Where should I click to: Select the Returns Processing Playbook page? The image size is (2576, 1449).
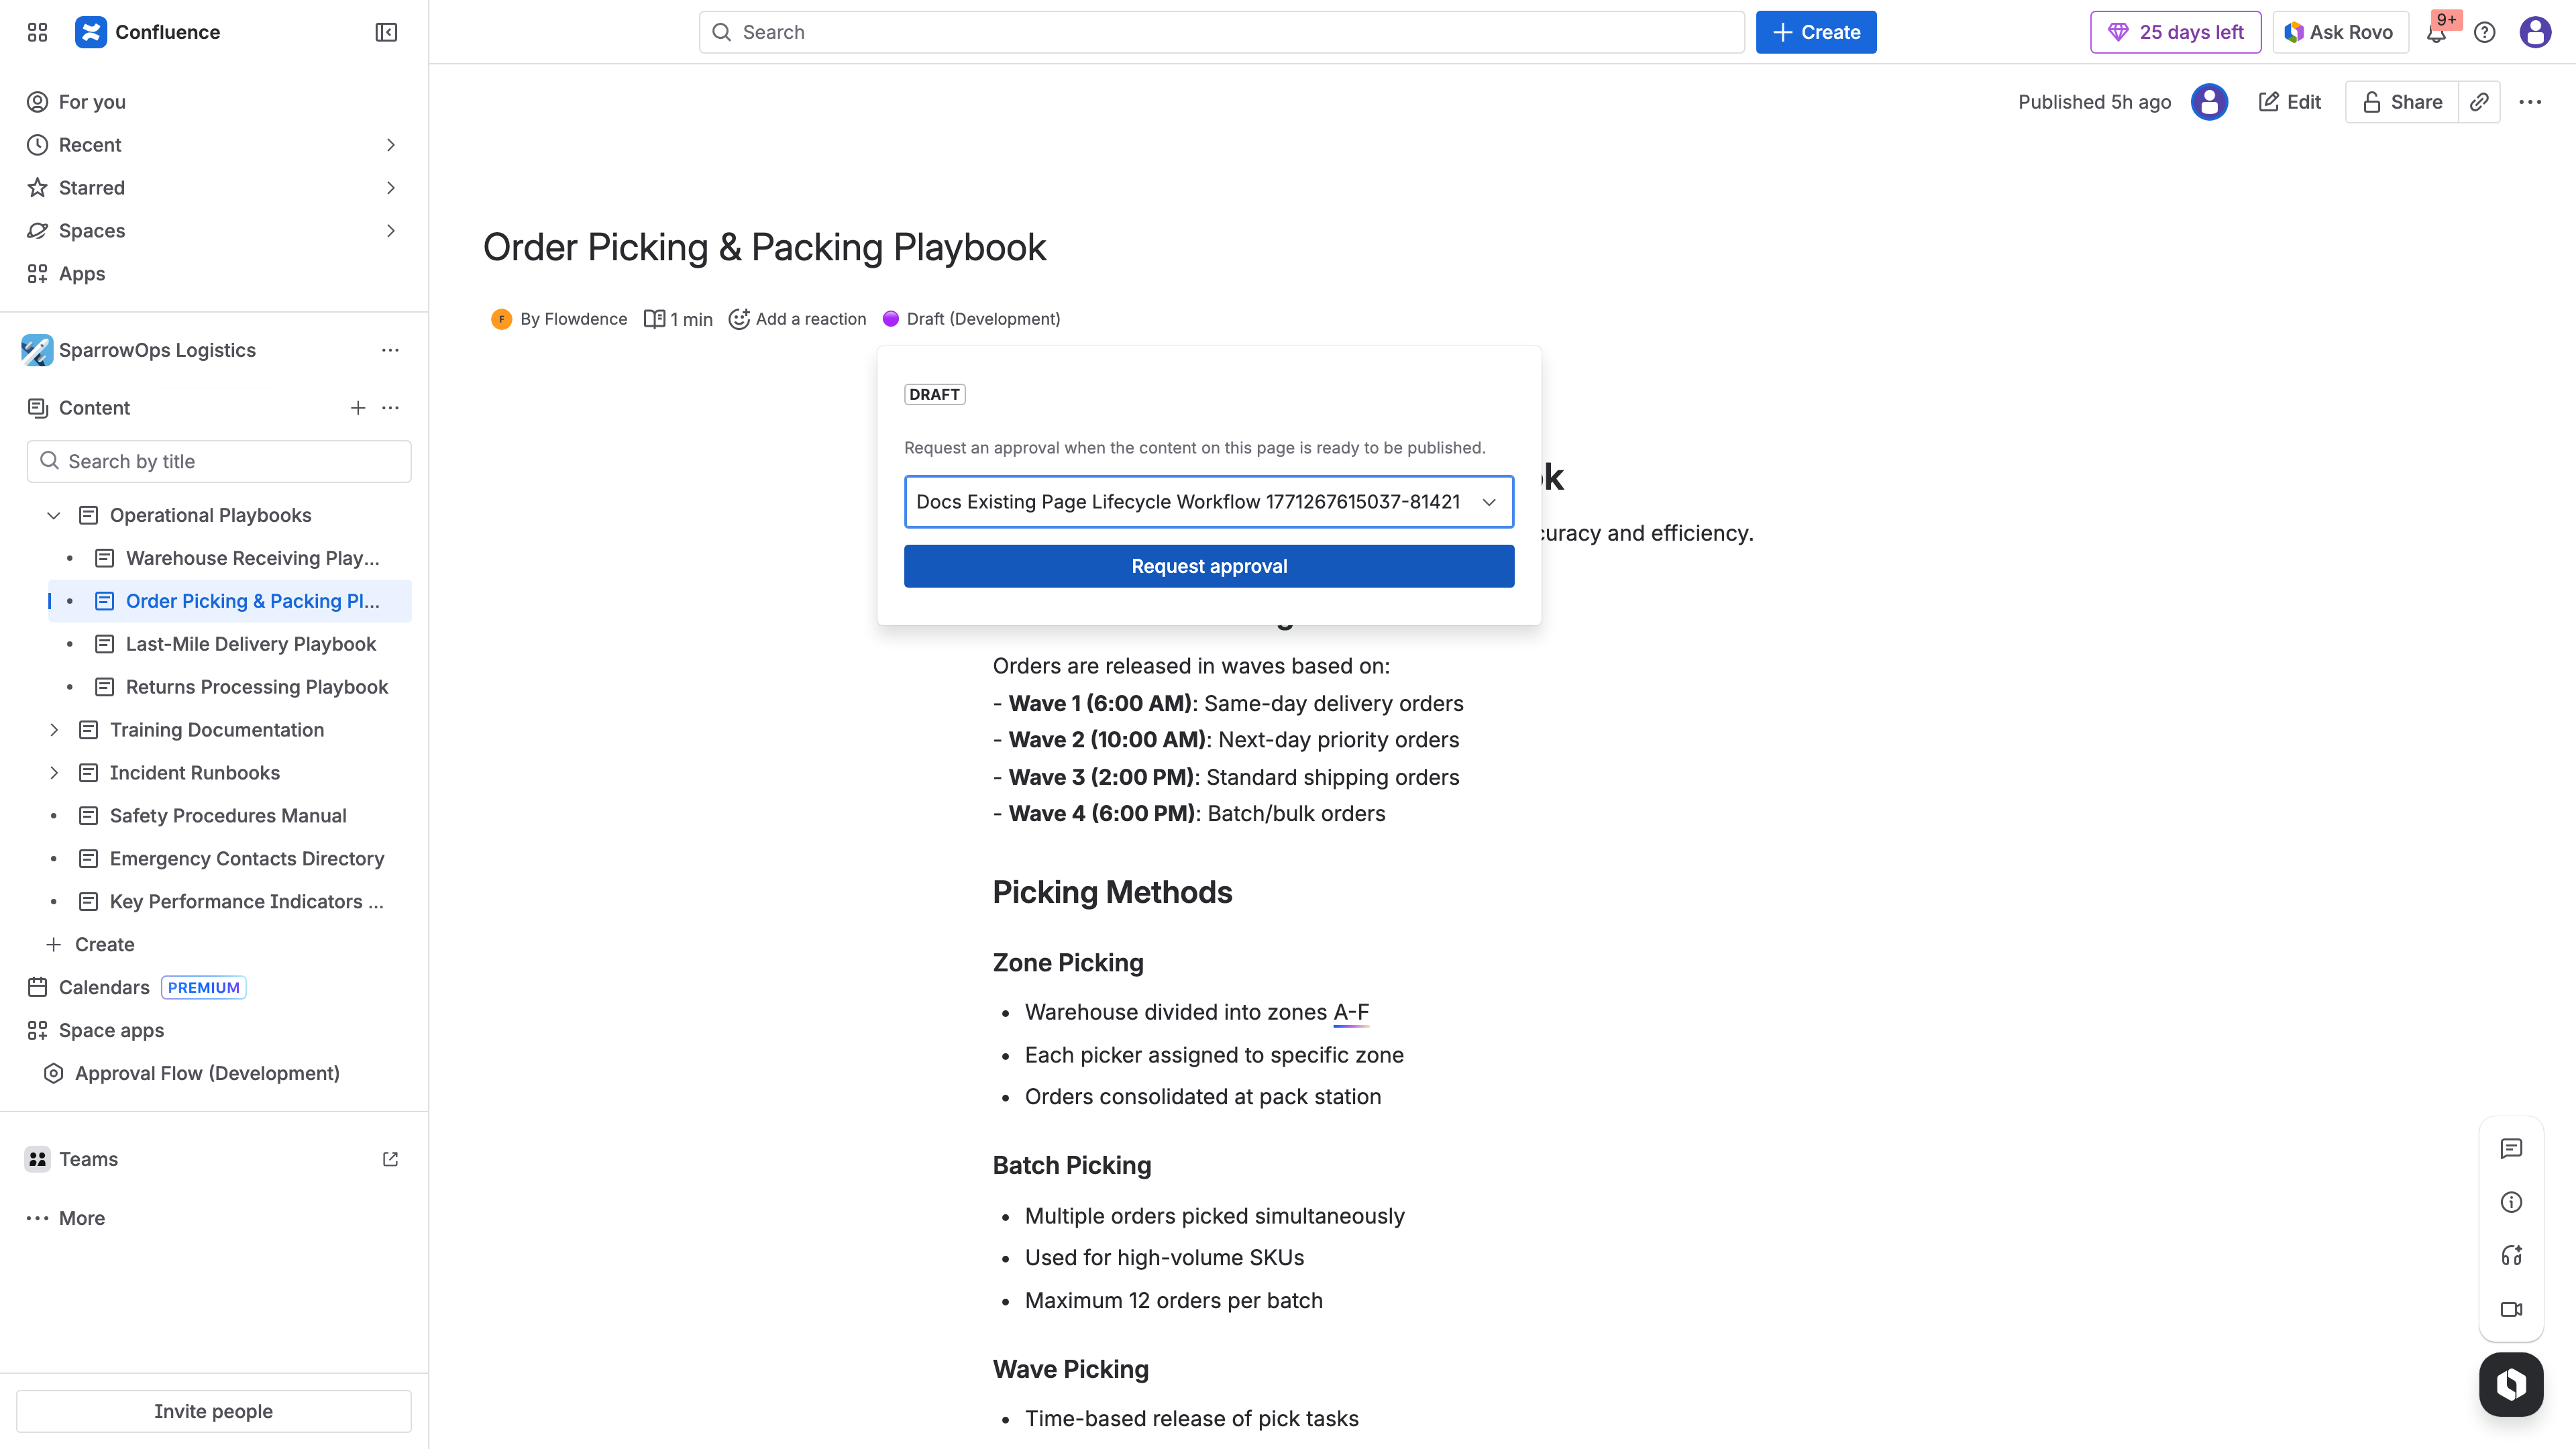(256, 687)
